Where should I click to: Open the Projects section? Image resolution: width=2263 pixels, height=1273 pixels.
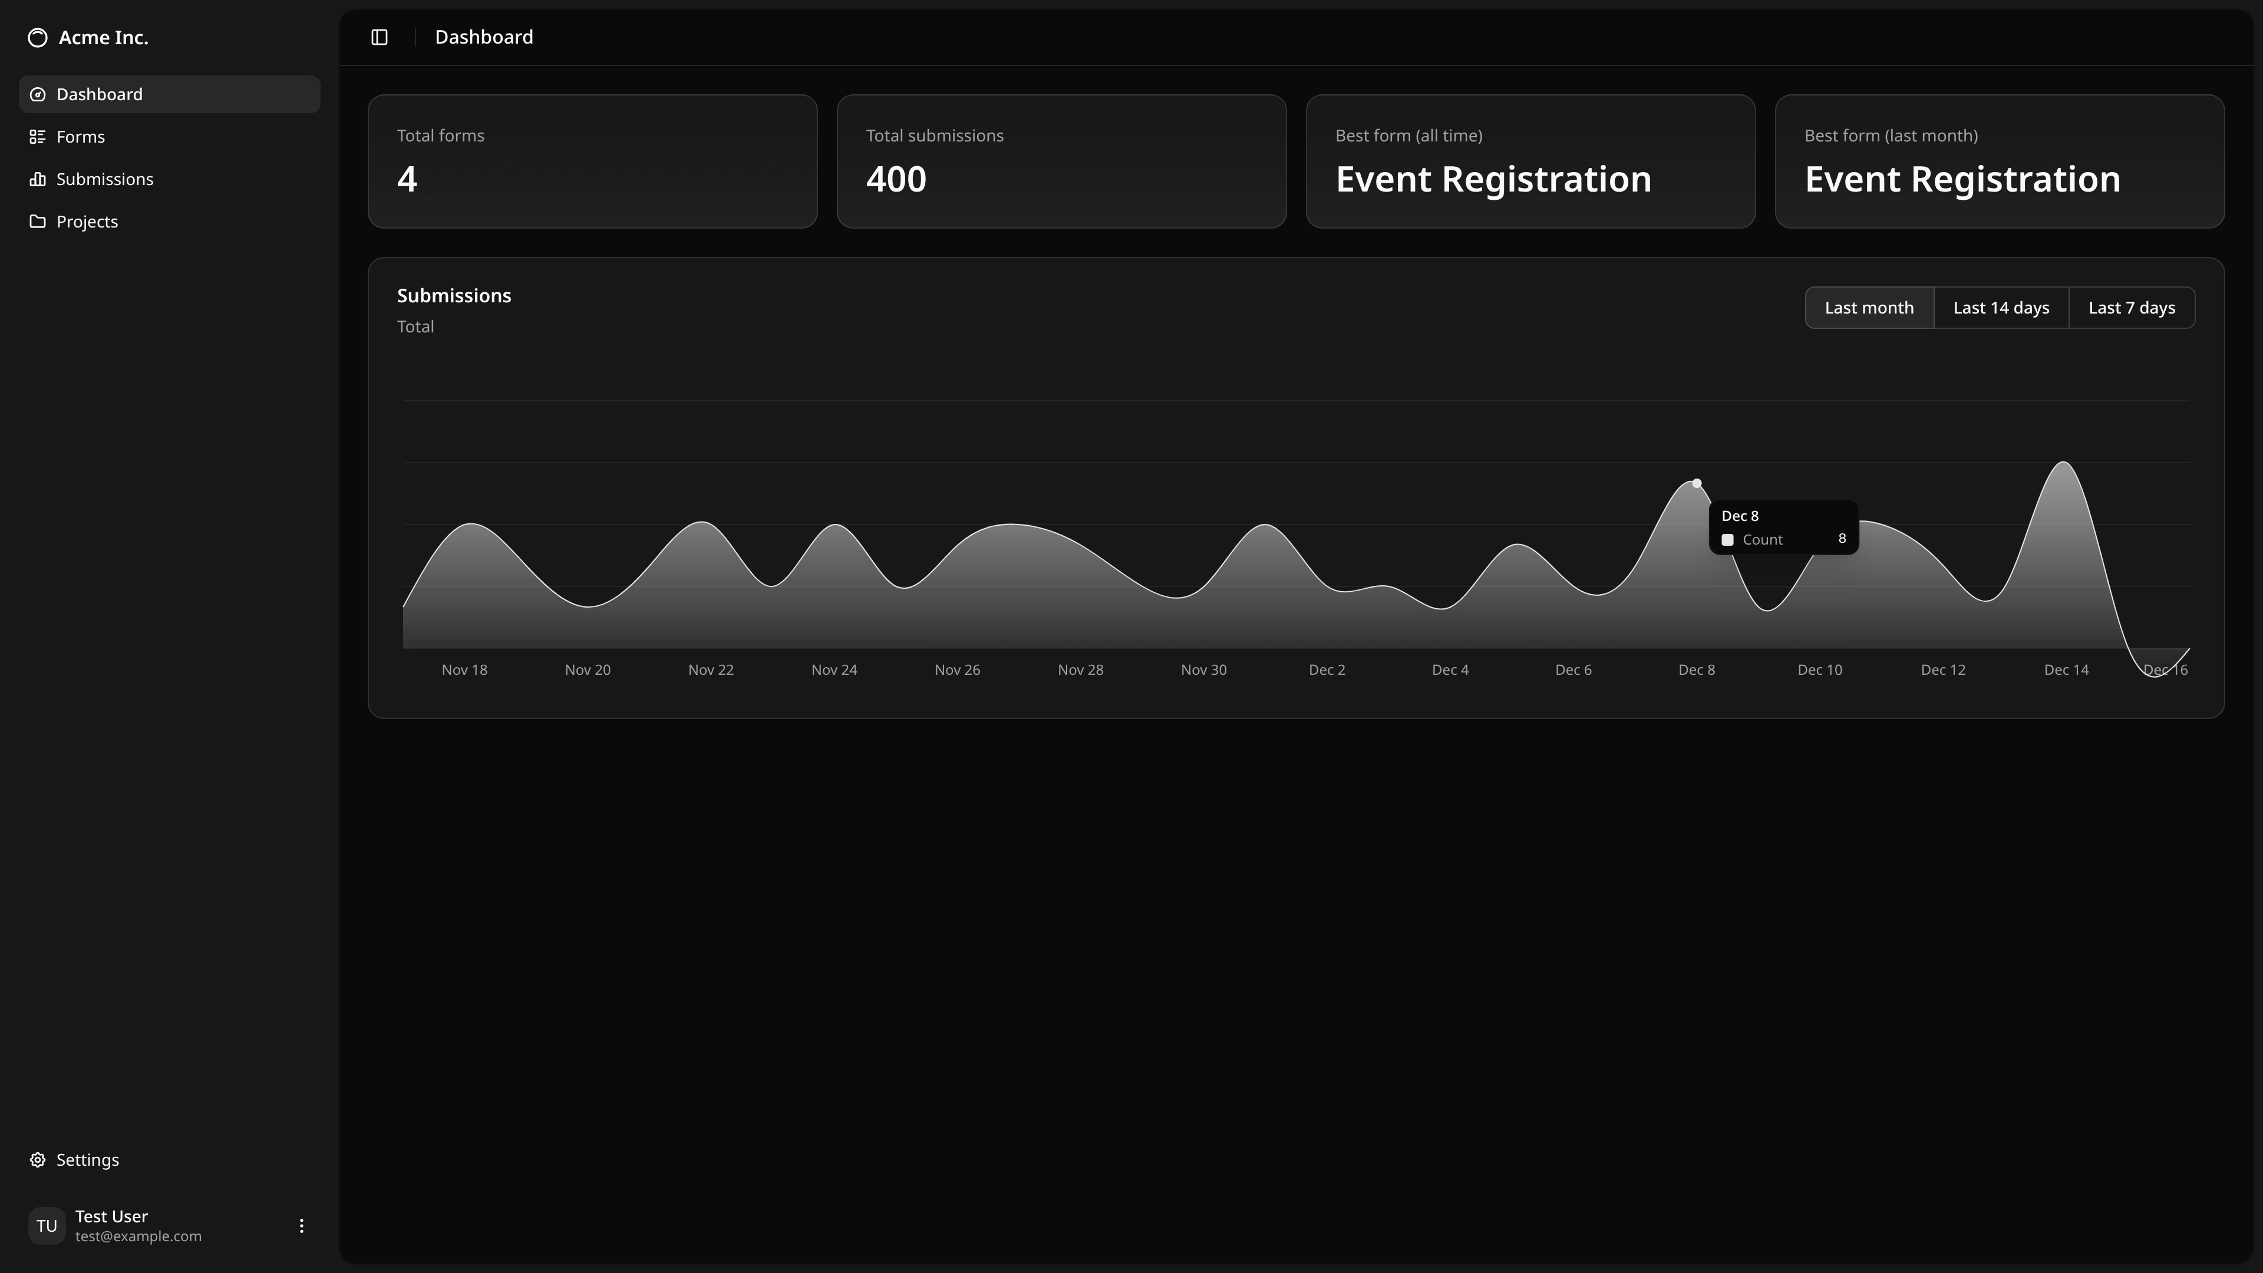point(87,222)
